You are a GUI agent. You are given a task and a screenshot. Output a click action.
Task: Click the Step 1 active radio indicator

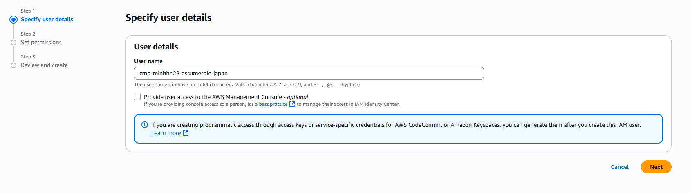[13, 20]
